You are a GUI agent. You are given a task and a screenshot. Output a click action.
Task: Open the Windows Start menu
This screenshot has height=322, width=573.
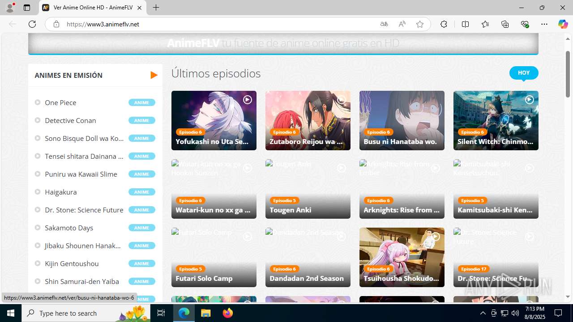[11, 313]
